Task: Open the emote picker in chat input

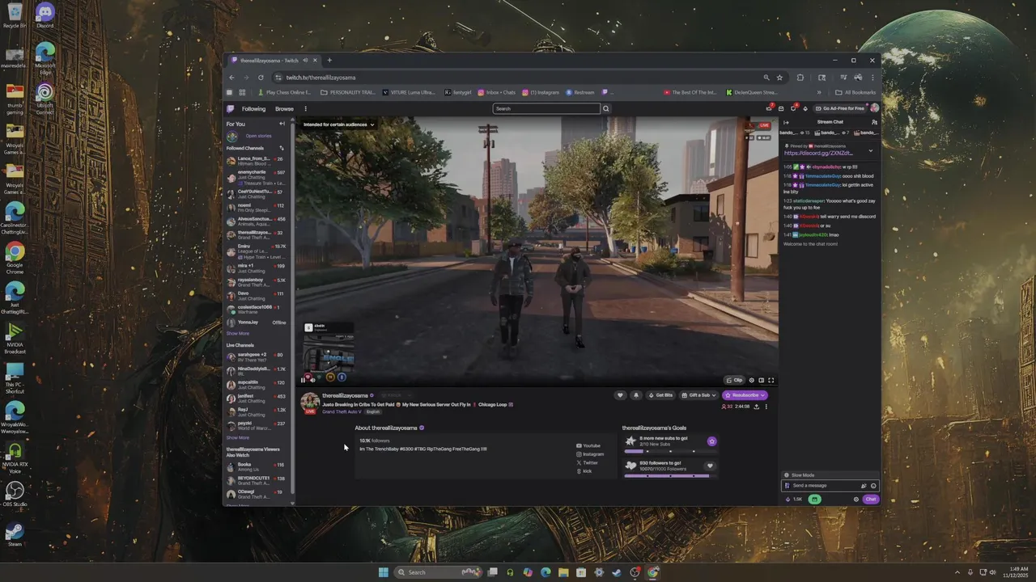Action: point(873,486)
